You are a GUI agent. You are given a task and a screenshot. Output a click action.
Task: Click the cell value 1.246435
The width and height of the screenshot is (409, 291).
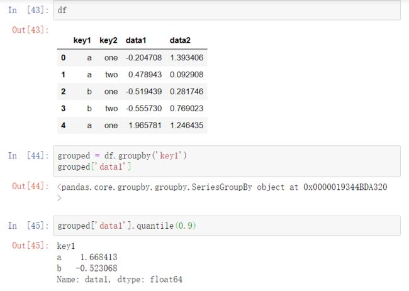pos(187,125)
